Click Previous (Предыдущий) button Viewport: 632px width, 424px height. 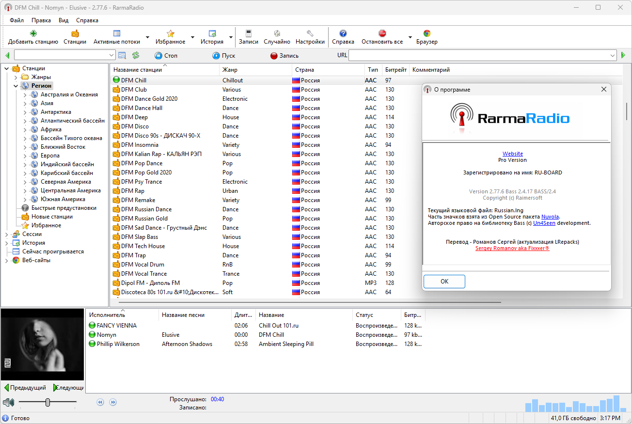coord(26,388)
